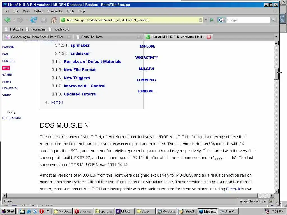The height and width of the screenshot is (215, 287).
Task: Switch to RetroZilla Home tab
Action: coord(92,37)
